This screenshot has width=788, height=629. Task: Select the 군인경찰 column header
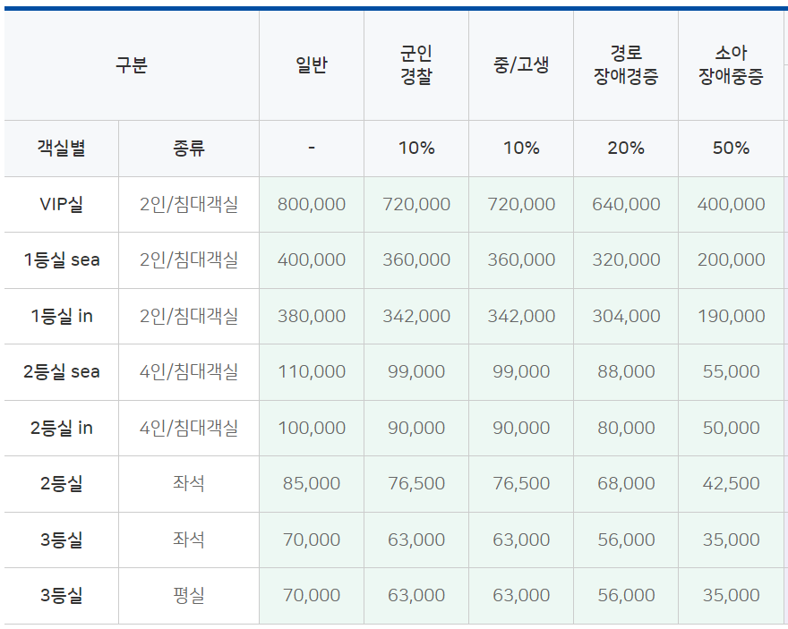[415, 63]
